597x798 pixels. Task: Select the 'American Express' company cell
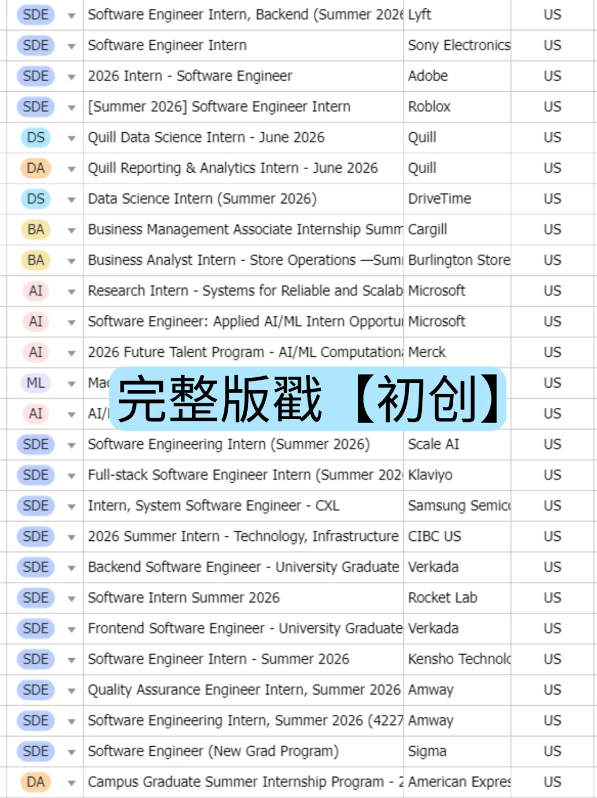tap(457, 782)
